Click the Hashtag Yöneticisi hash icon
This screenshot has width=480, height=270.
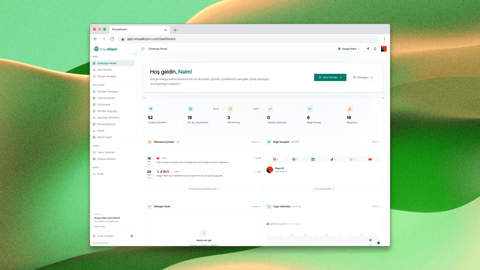tap(94, 117)
